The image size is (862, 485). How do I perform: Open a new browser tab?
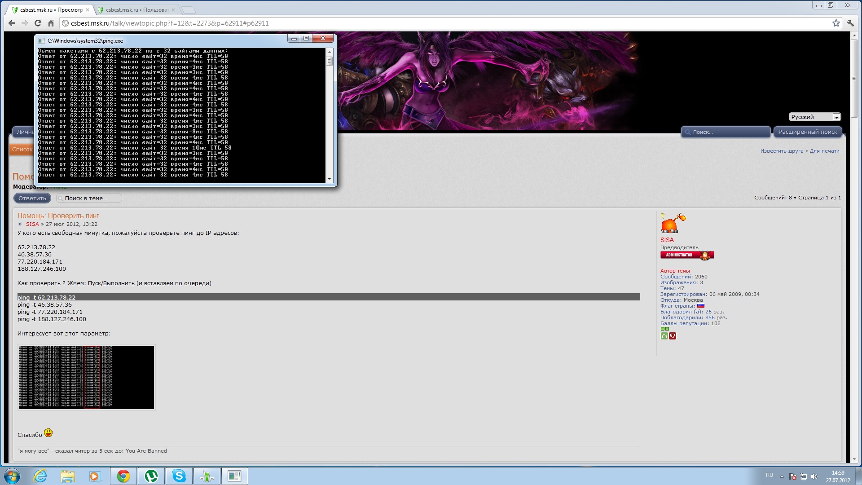click(x=189, y=10)
